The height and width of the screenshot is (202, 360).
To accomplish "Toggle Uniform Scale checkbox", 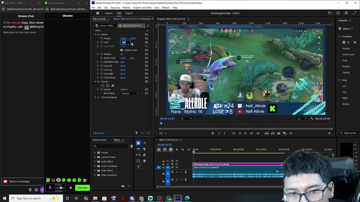I will [x=121, y=50].
